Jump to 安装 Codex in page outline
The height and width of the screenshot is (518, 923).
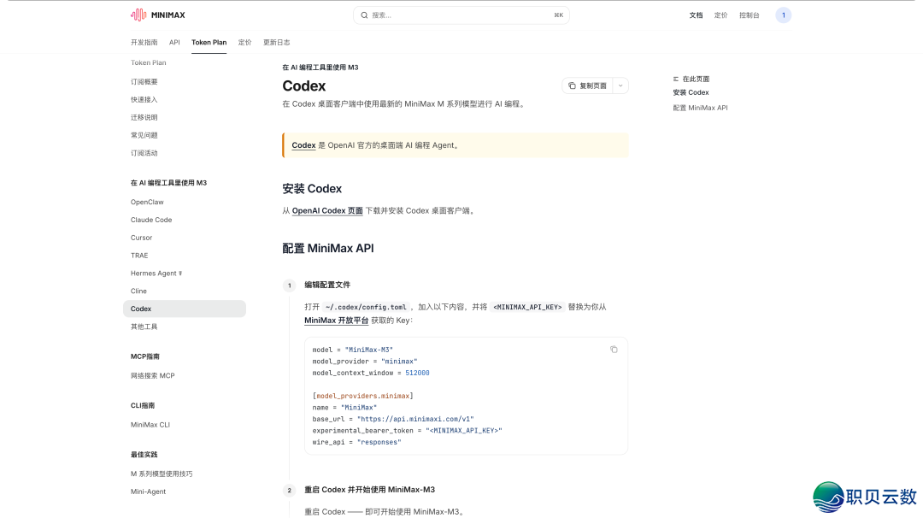(691, 92)
